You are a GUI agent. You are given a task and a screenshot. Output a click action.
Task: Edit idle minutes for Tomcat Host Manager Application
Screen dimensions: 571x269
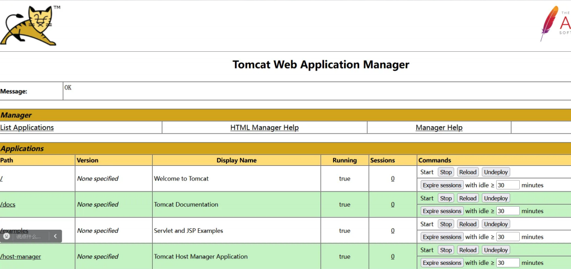[x=508, y=263]
